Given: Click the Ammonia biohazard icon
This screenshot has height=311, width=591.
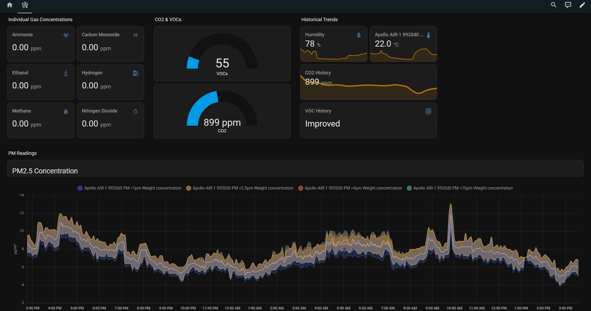Looking at the screenshot, I should point(66,35).
